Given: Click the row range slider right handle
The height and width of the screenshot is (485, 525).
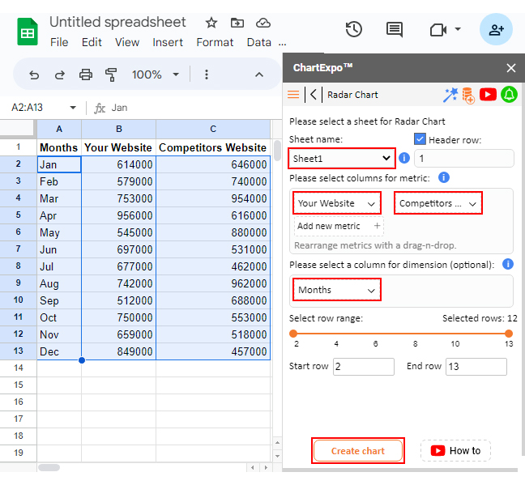Looking at the screenshot, I should [x=509, y=333].
